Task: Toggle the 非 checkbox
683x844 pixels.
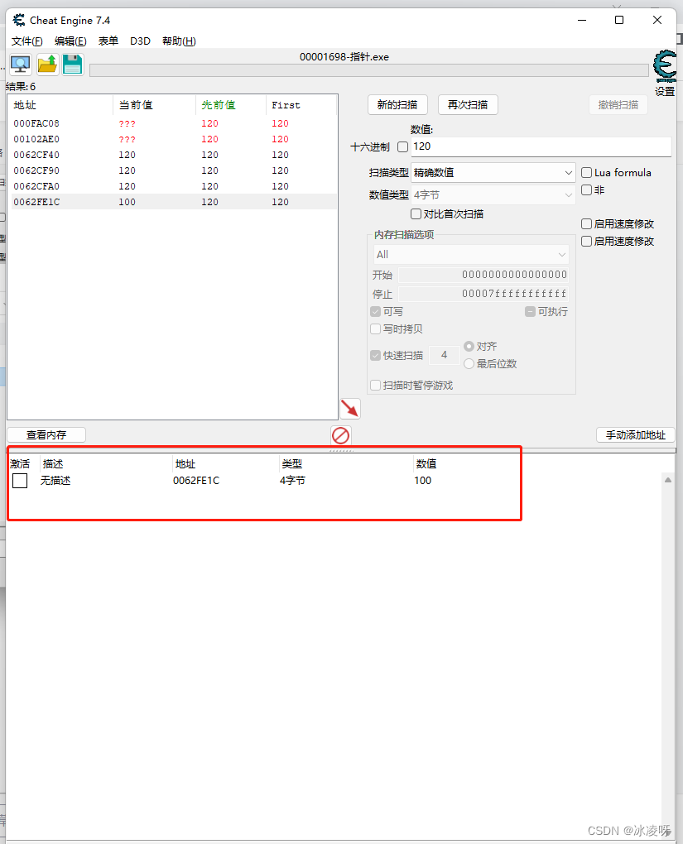Action: [x=587, y=190]
